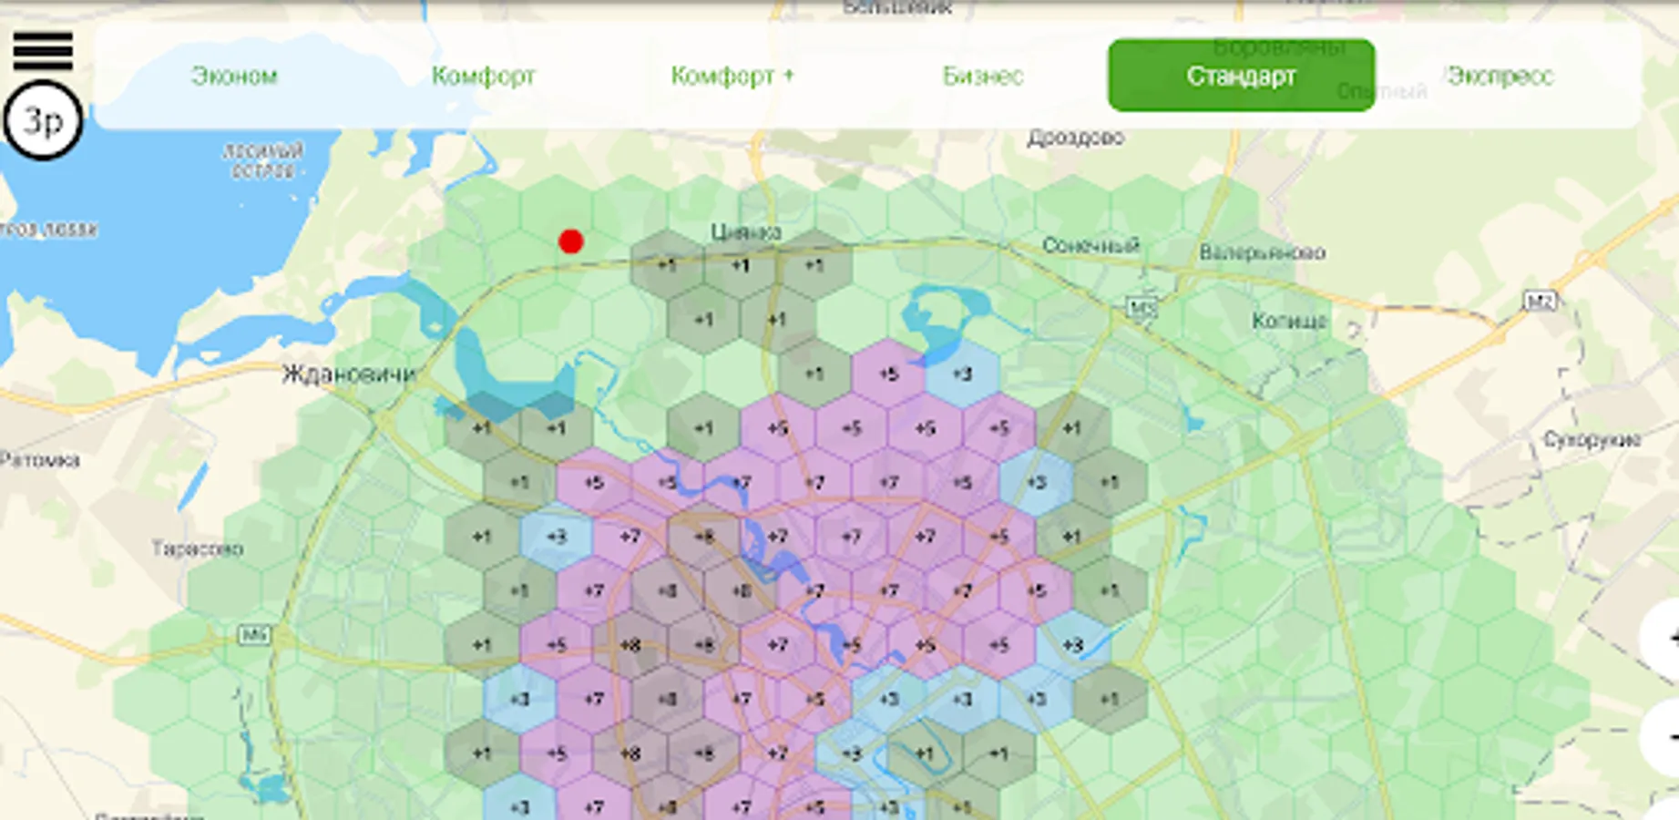
Task: Click the Копище map label
Action: point(1288,321)
